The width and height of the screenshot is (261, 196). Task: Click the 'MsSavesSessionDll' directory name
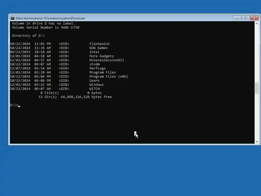[x=107, y=60]
